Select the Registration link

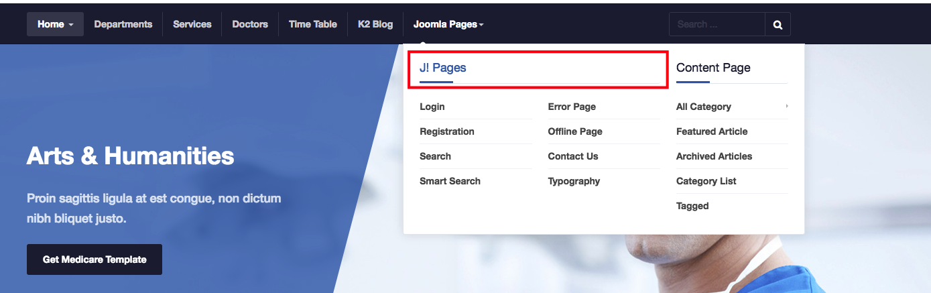point(447,131)
